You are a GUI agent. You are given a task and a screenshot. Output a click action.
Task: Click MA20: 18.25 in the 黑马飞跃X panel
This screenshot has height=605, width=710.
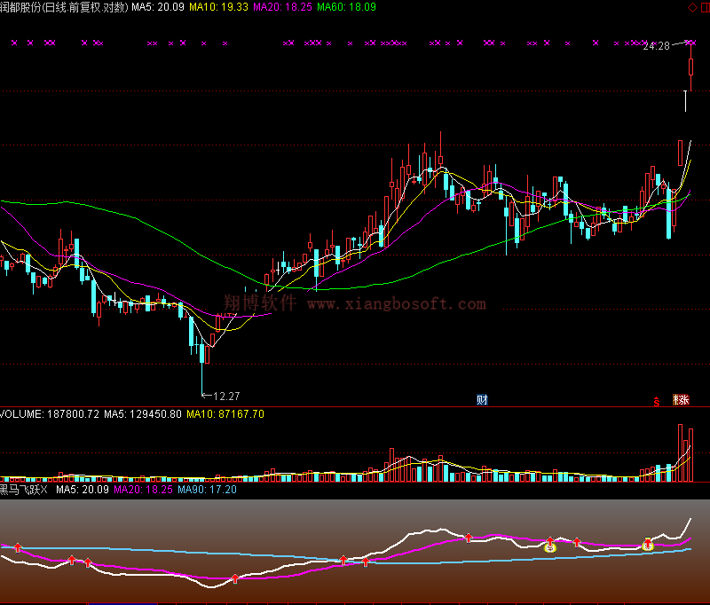coord(143,490)
